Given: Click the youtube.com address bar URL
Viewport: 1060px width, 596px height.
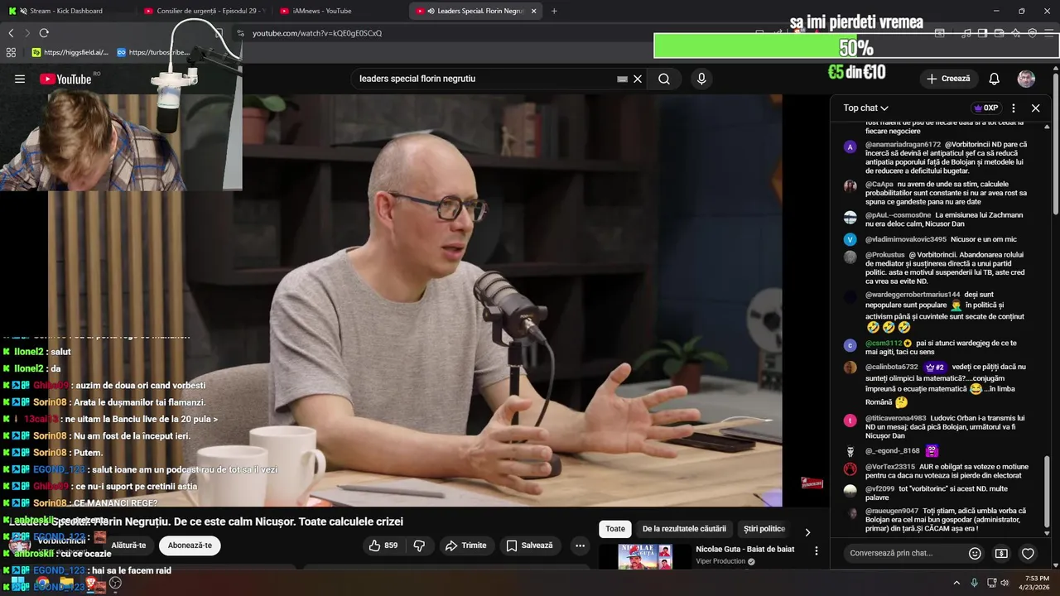Looking at the screenshot, I should point(317,33).
